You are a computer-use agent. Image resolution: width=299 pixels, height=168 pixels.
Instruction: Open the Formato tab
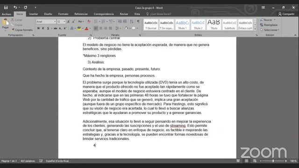(x=63, y=14)
